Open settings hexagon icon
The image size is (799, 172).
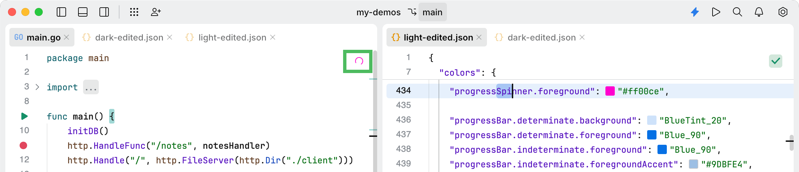(x=783, y=12)
